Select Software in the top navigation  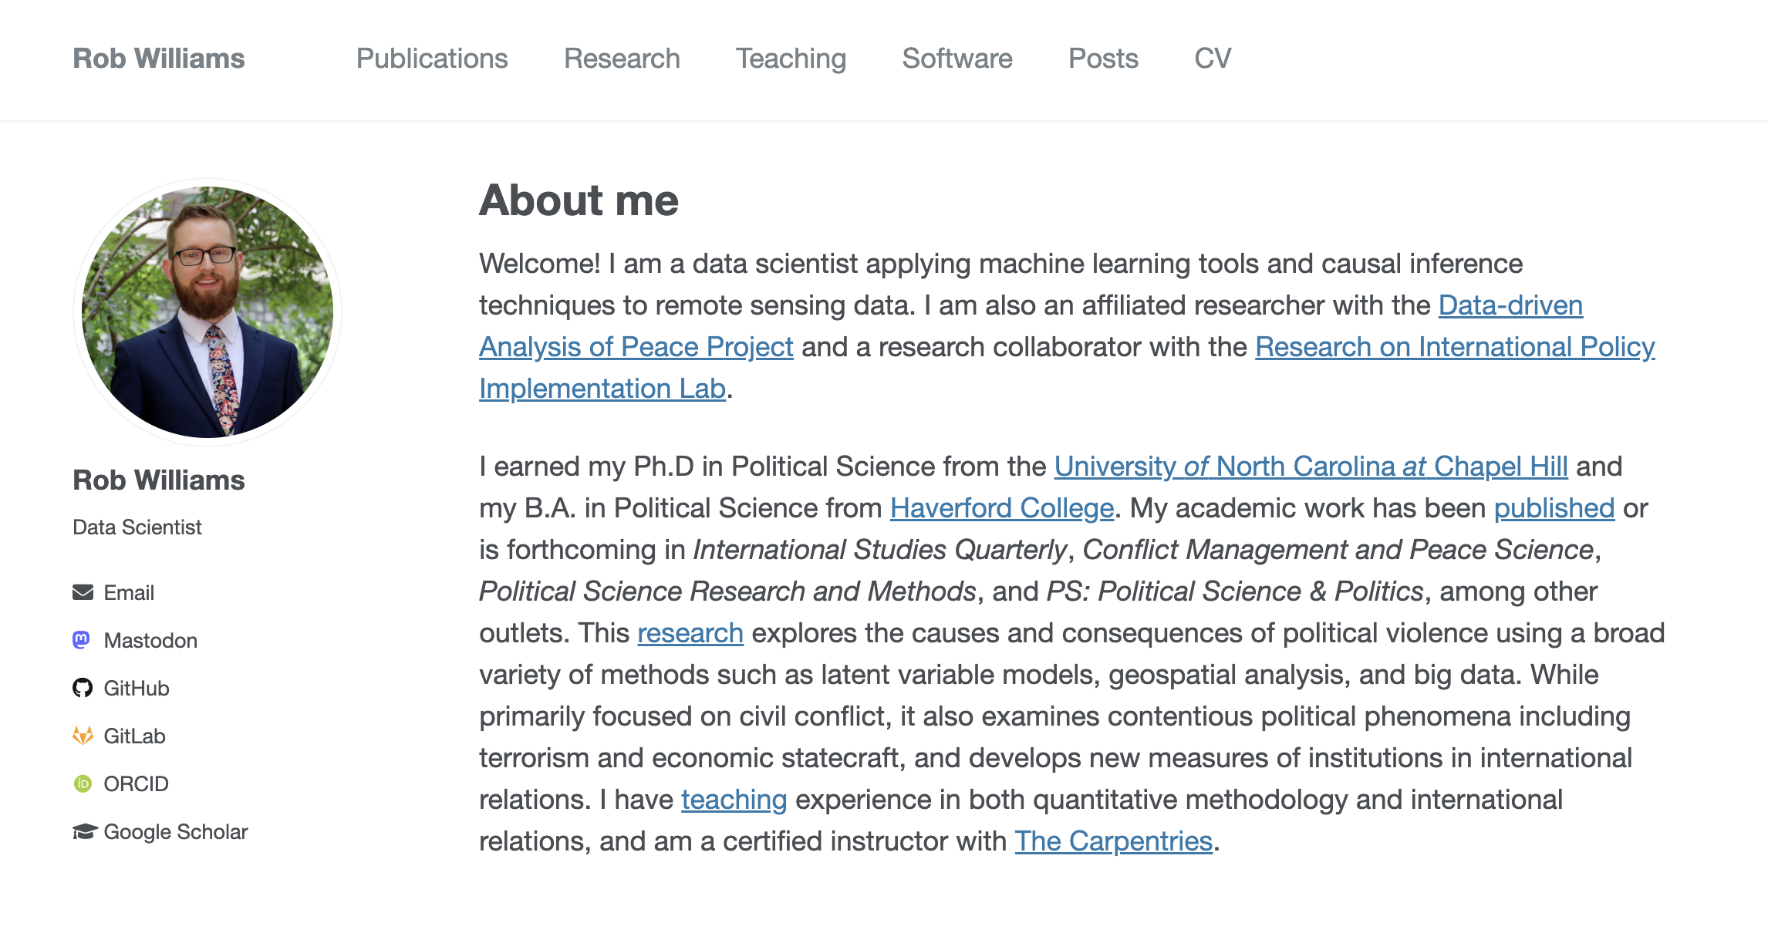(x=957, y=59)
